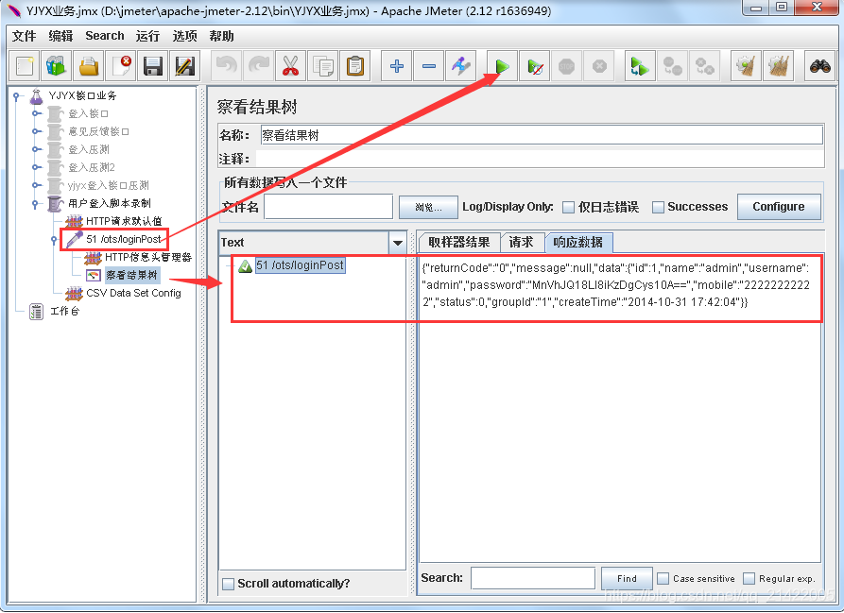Click the Toggle enable/disable icon
844x613 pixels.
461,66
